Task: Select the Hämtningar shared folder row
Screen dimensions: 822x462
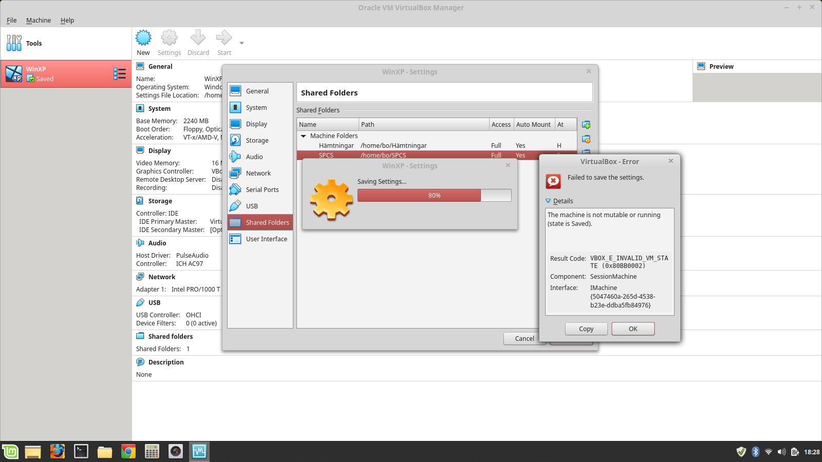Action: click(x=437, y=146)
